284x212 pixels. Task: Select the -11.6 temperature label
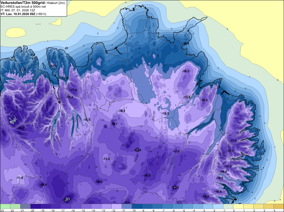[x=20, y=178]
